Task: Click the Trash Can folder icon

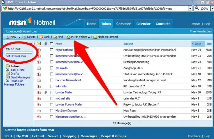Action: click(7, 81)
